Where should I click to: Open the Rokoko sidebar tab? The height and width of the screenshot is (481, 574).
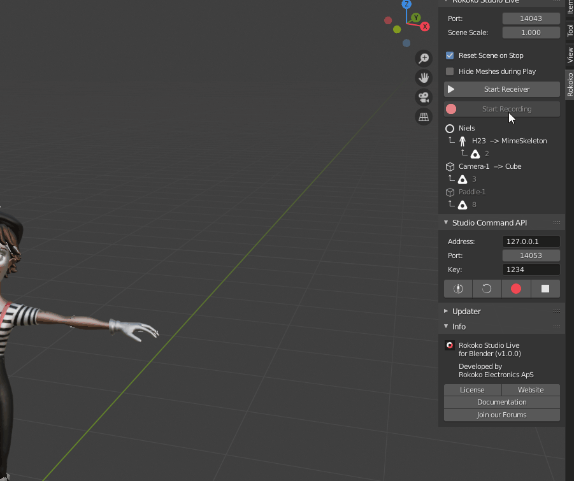pyautogui.click(x=570, y=85)
